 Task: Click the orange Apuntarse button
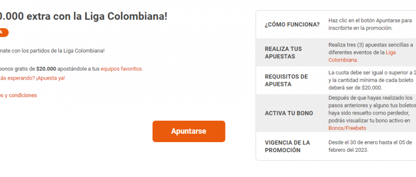pos(189,131)
